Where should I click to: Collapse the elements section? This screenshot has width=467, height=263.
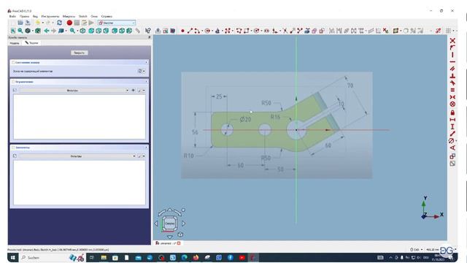click(146, 148)
